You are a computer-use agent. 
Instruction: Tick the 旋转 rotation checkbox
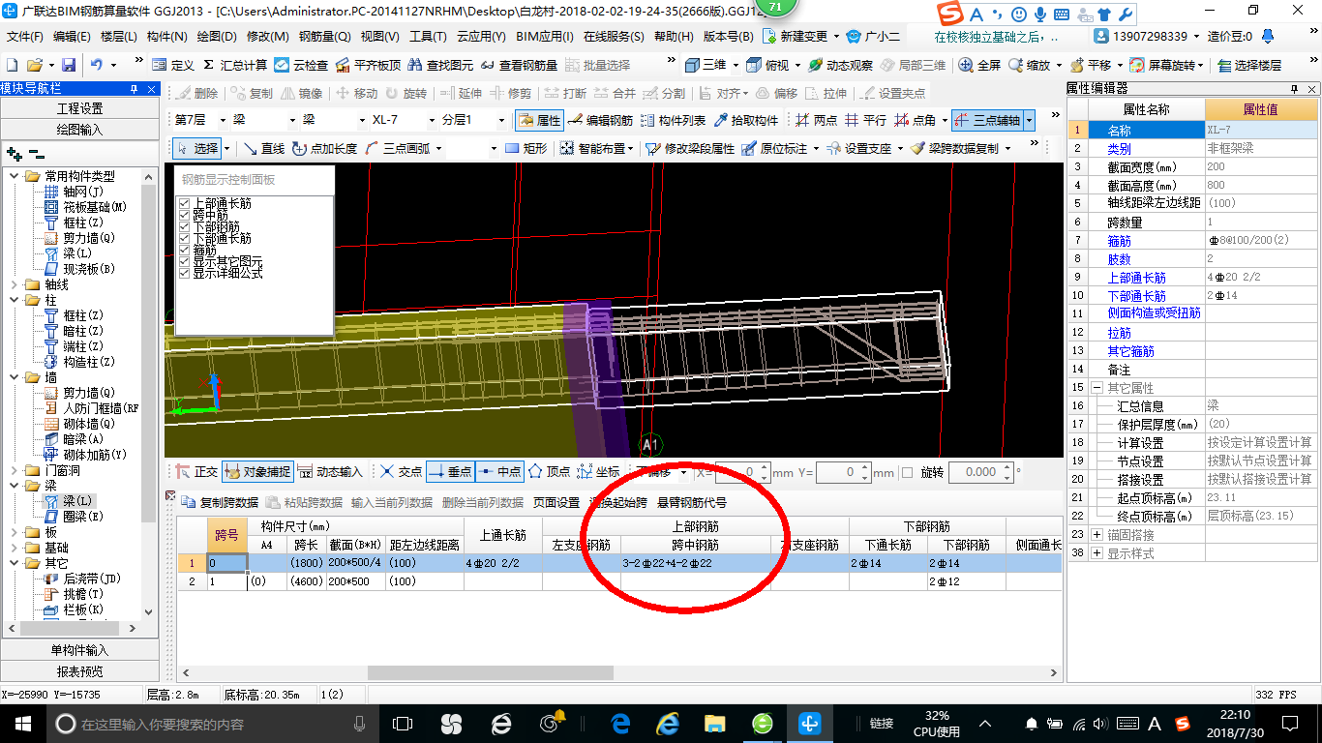pyautogui.click(x=907, y=472)
